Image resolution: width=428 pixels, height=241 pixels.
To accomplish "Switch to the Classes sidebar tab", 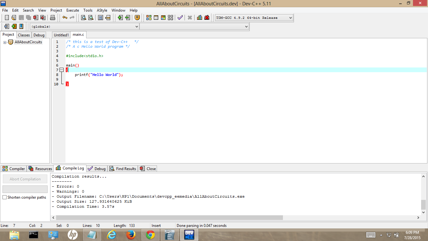I will (x=24, y=35).
